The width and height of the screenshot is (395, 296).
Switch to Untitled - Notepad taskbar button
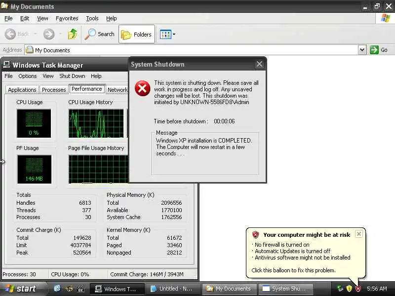174,289
